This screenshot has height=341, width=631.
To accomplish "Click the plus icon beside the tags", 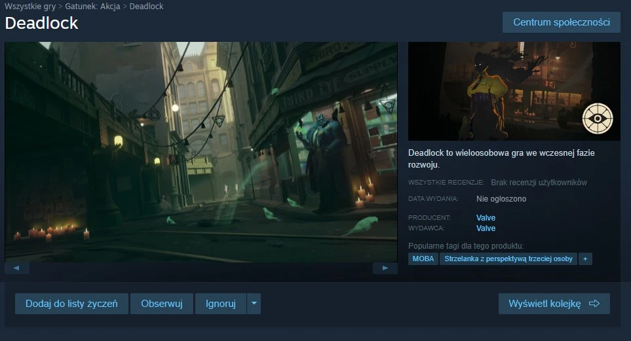I will tap(585, 259).
